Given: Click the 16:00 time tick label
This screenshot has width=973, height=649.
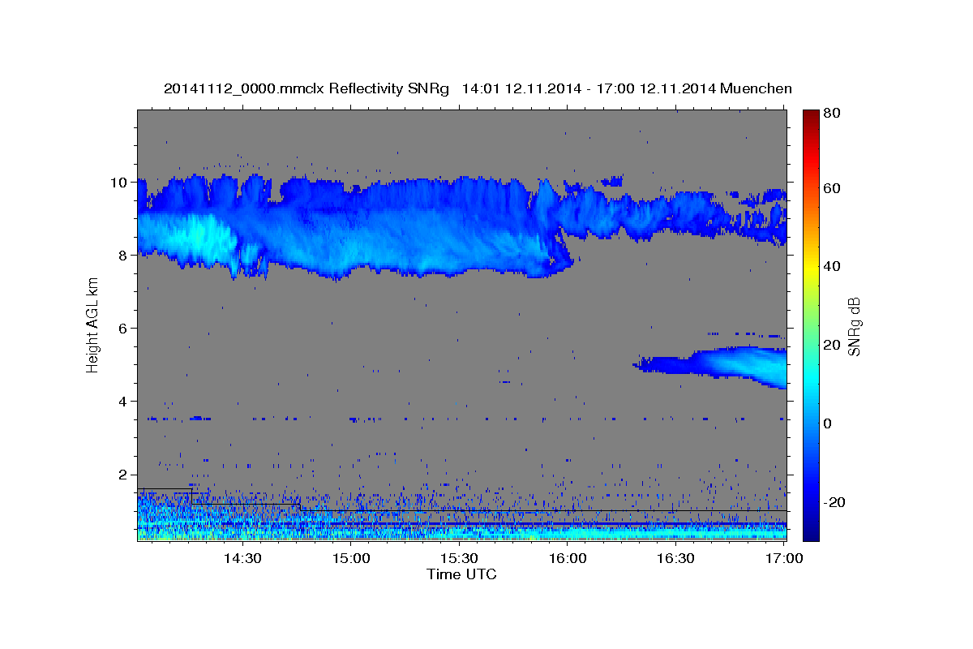Looking at the screenshot, I should [568, 559].
